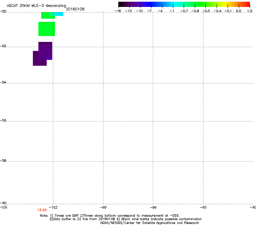Viewport: 256px width, 225px height.
Task: Click the latitude axis label '-54'
Action: click(x=3, y=82)
